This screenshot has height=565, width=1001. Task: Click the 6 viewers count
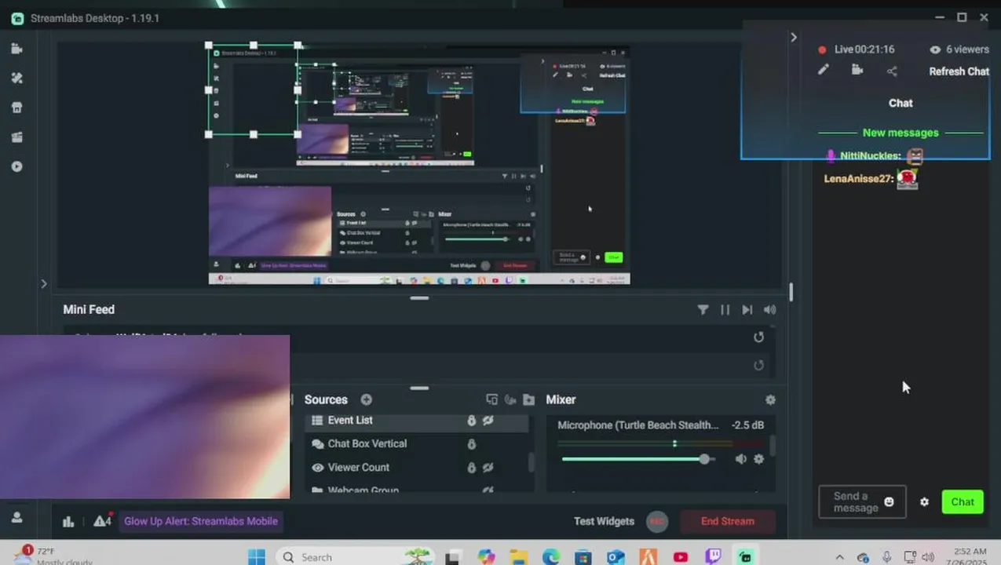(959, 49)
